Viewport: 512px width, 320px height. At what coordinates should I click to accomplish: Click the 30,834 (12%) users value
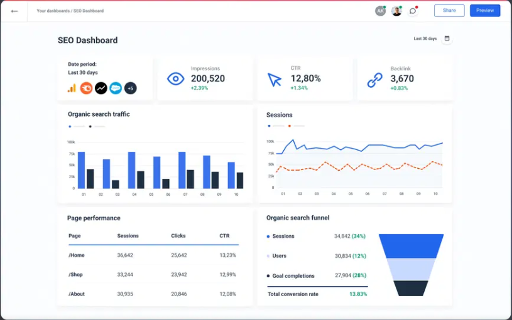[351, 256]
